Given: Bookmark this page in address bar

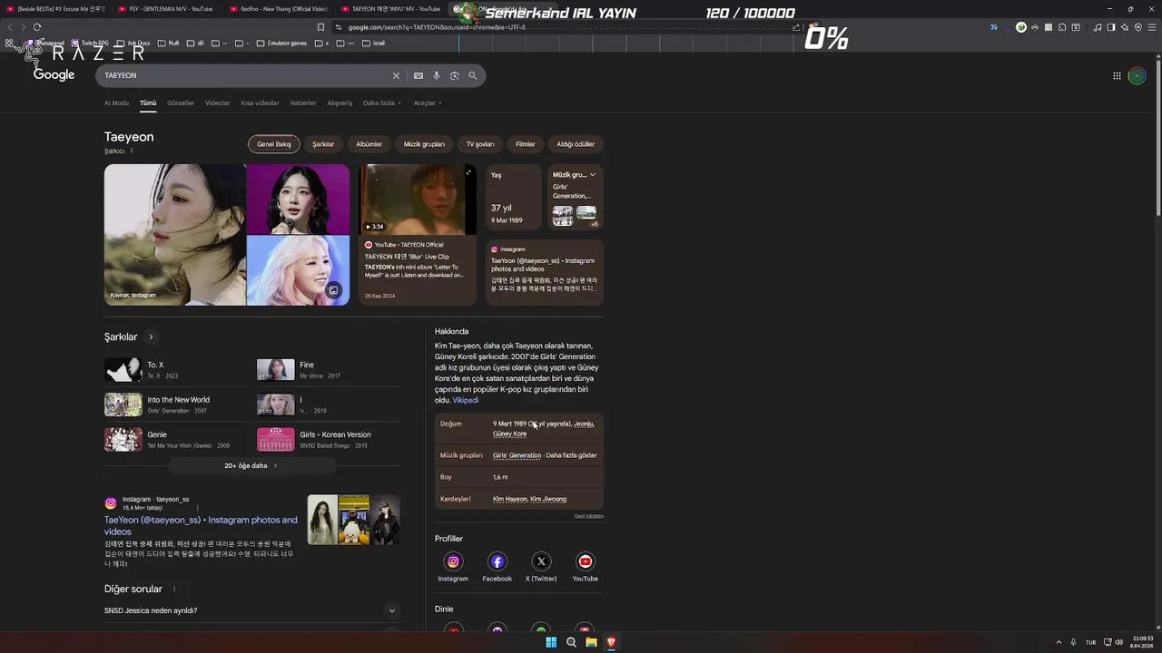Looking at the screenshot, I should pos(320,27).
